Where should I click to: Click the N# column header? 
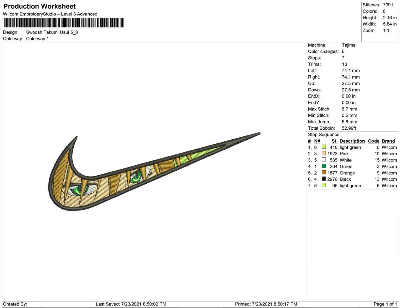[x=317, y=141]
